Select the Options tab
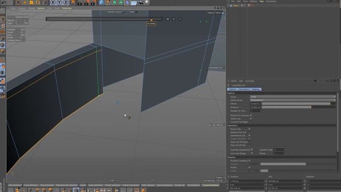 [232, 89]
